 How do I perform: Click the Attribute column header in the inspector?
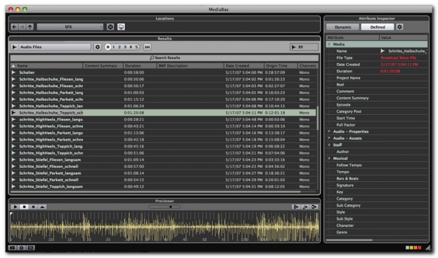pyautogui.click(x=352, y=38)
